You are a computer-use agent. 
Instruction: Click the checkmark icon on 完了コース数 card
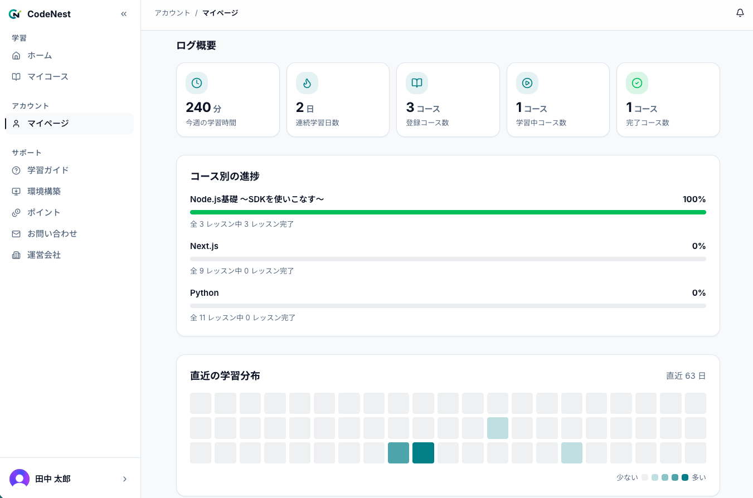[x=637, y=83]
